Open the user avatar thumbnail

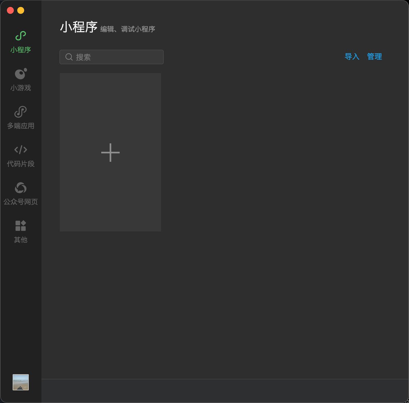tap(20, 382)
